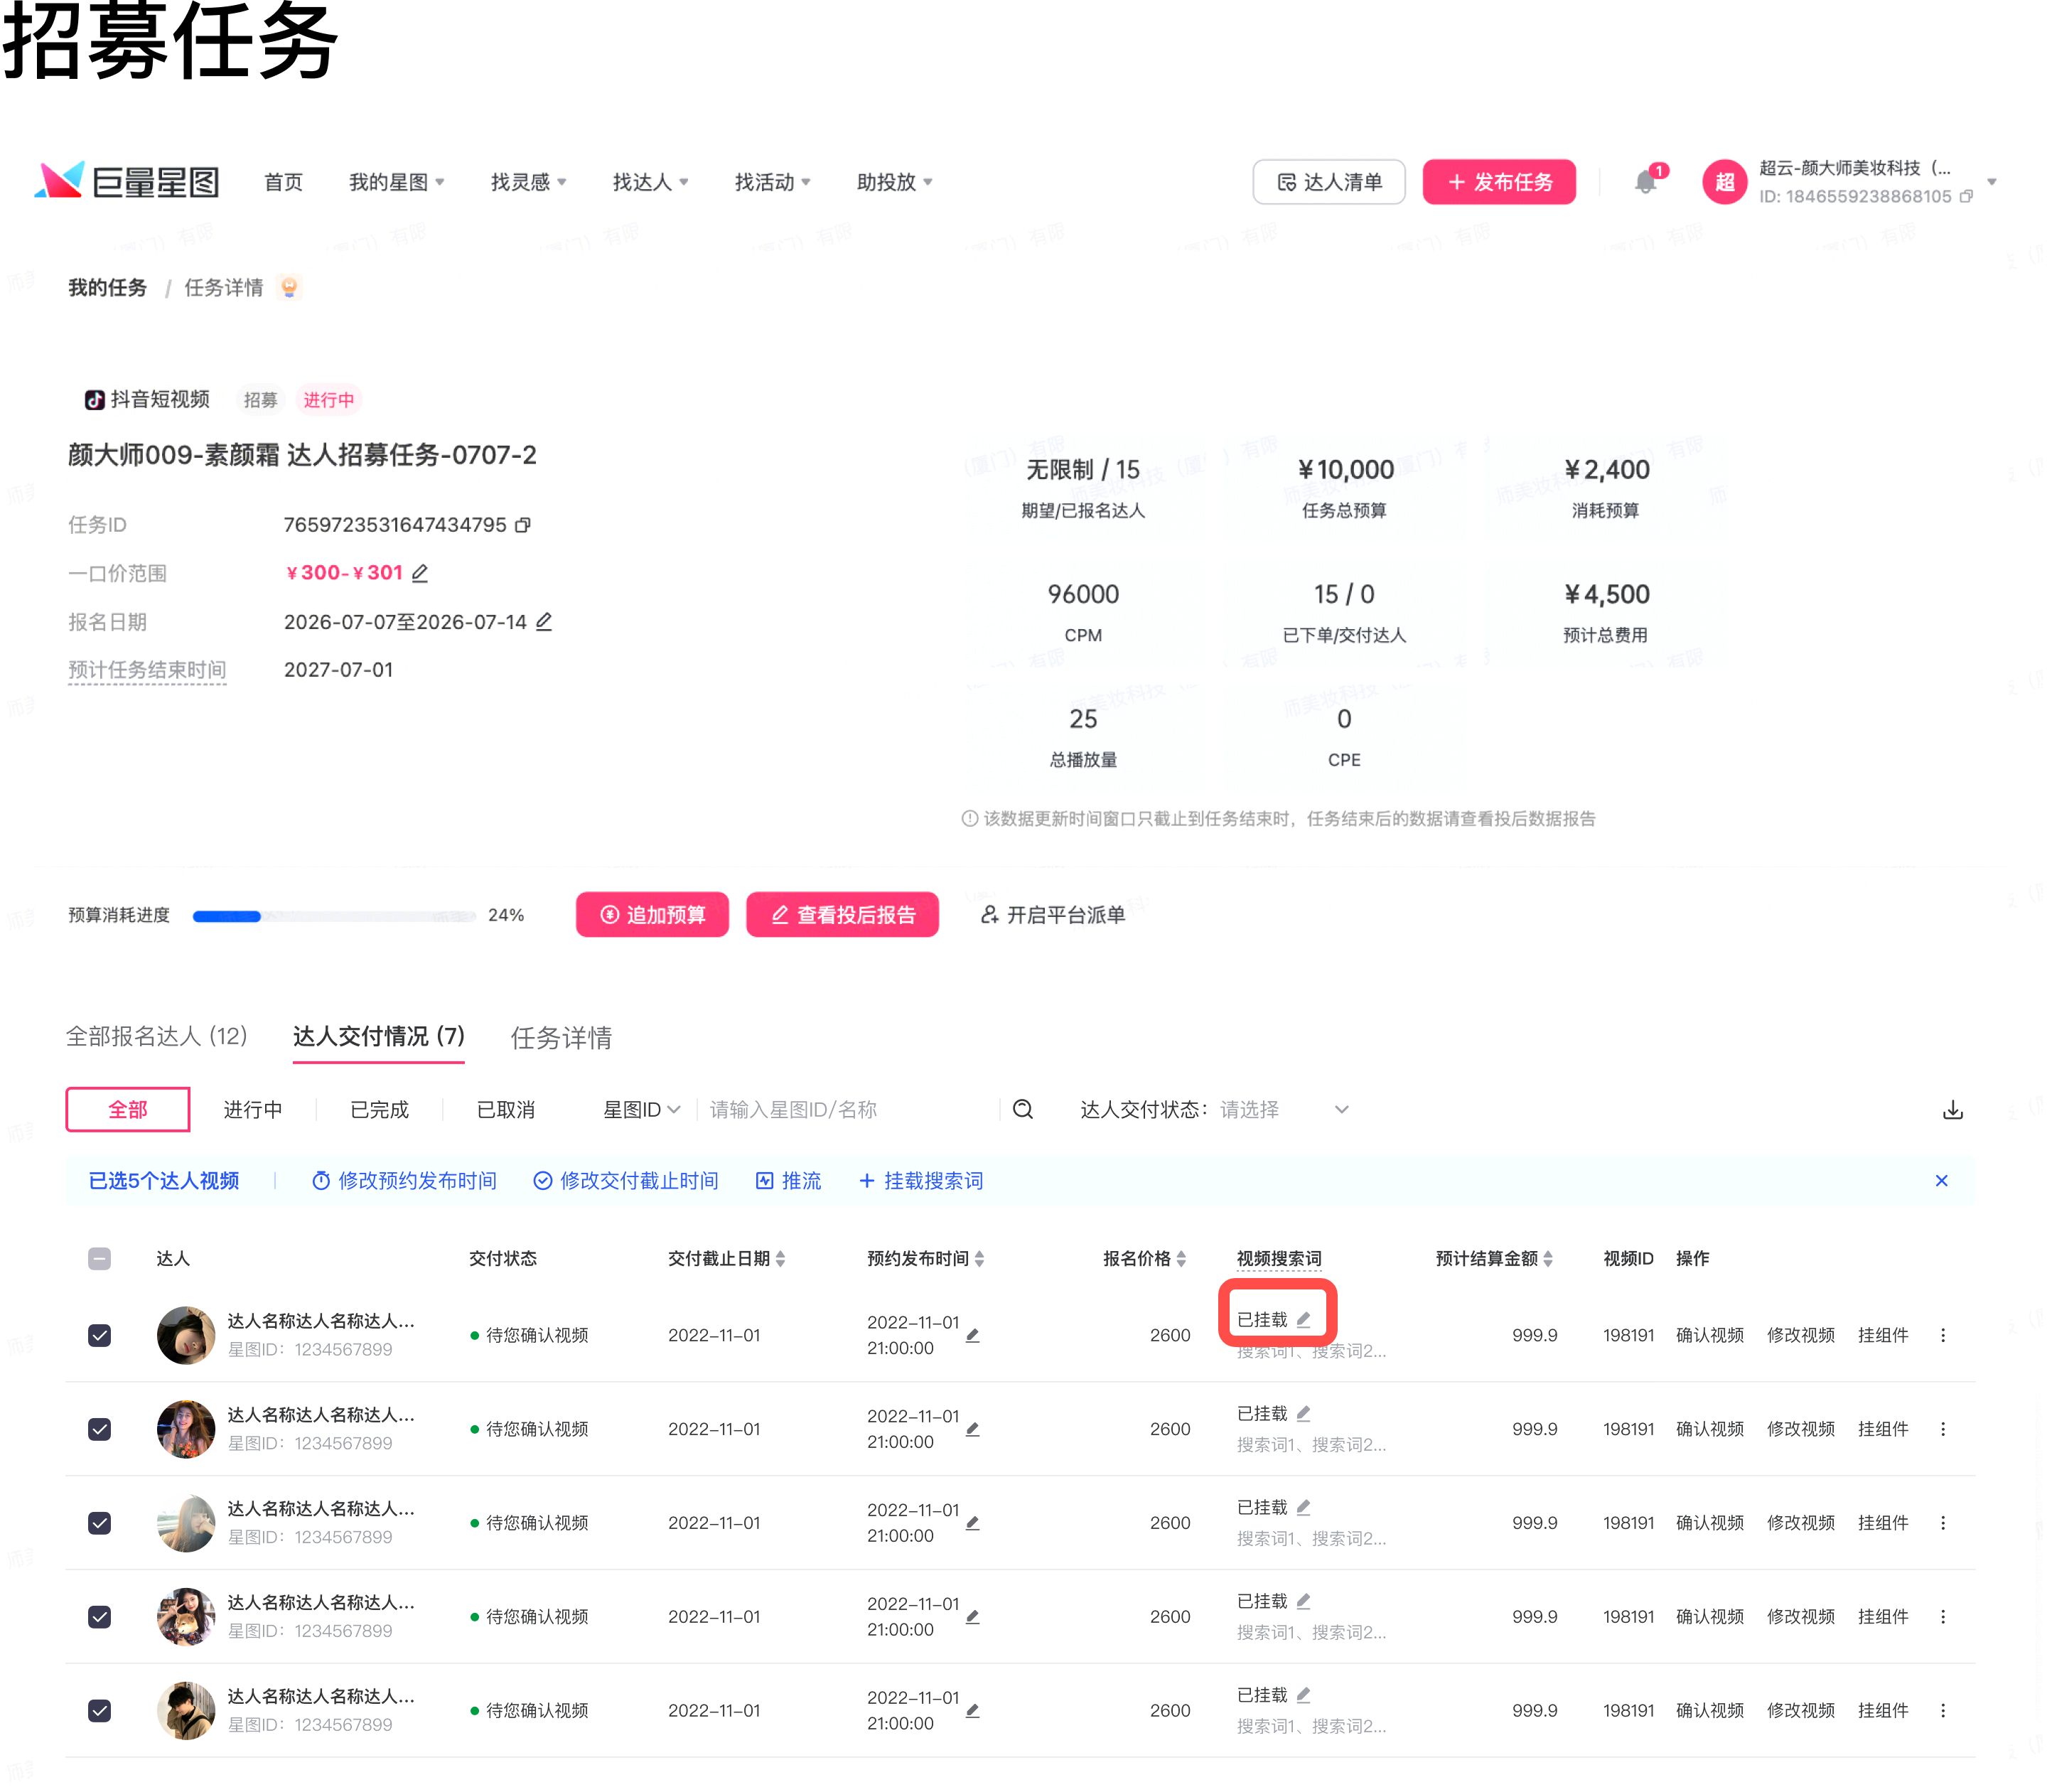Viewport: 2047px width, 1792px height.
Task: Edit the second row's 已挂载 search words
Action: coord(1303,1413)
